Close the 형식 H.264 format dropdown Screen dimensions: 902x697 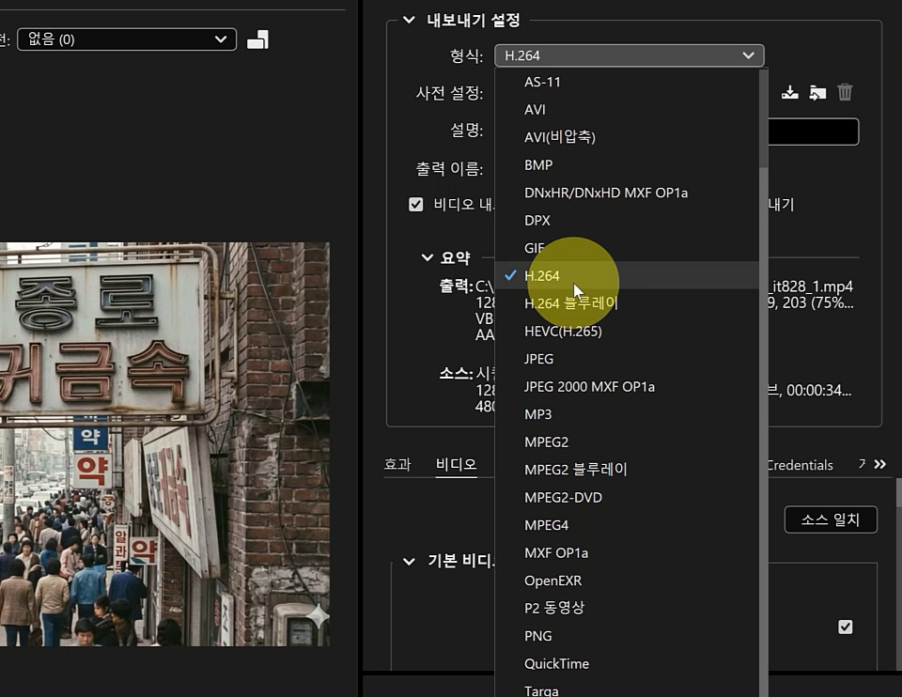click(x=630, y=55)
